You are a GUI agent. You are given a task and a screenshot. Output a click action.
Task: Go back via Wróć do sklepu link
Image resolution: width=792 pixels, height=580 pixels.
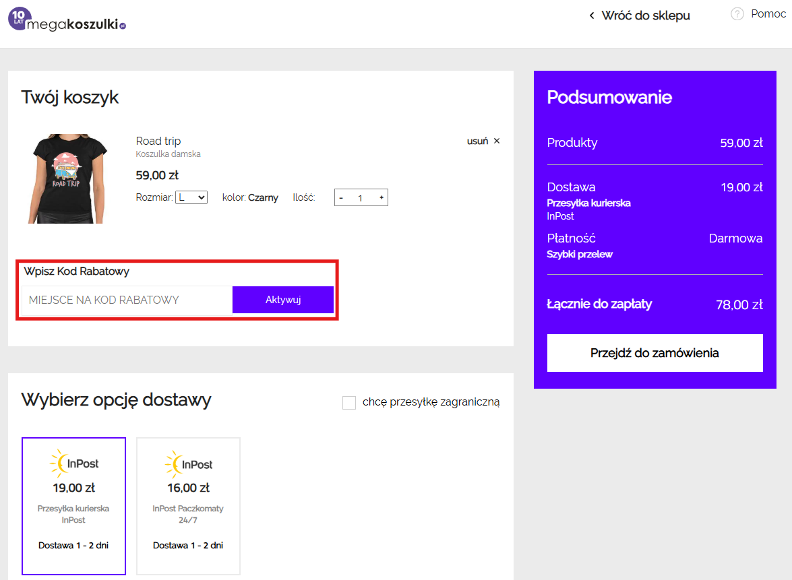pos(645,15)
